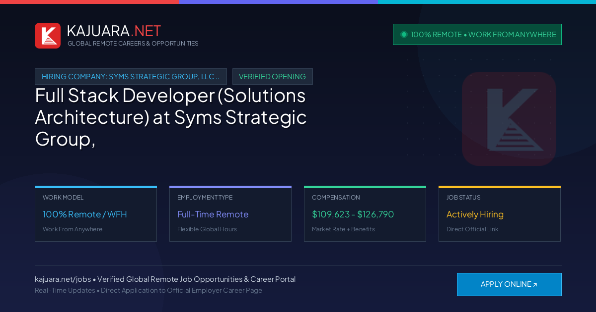Click the 'Flexible Global Hours' caption
Viewport: 596px width, 312px height.
tap(207, 229)
